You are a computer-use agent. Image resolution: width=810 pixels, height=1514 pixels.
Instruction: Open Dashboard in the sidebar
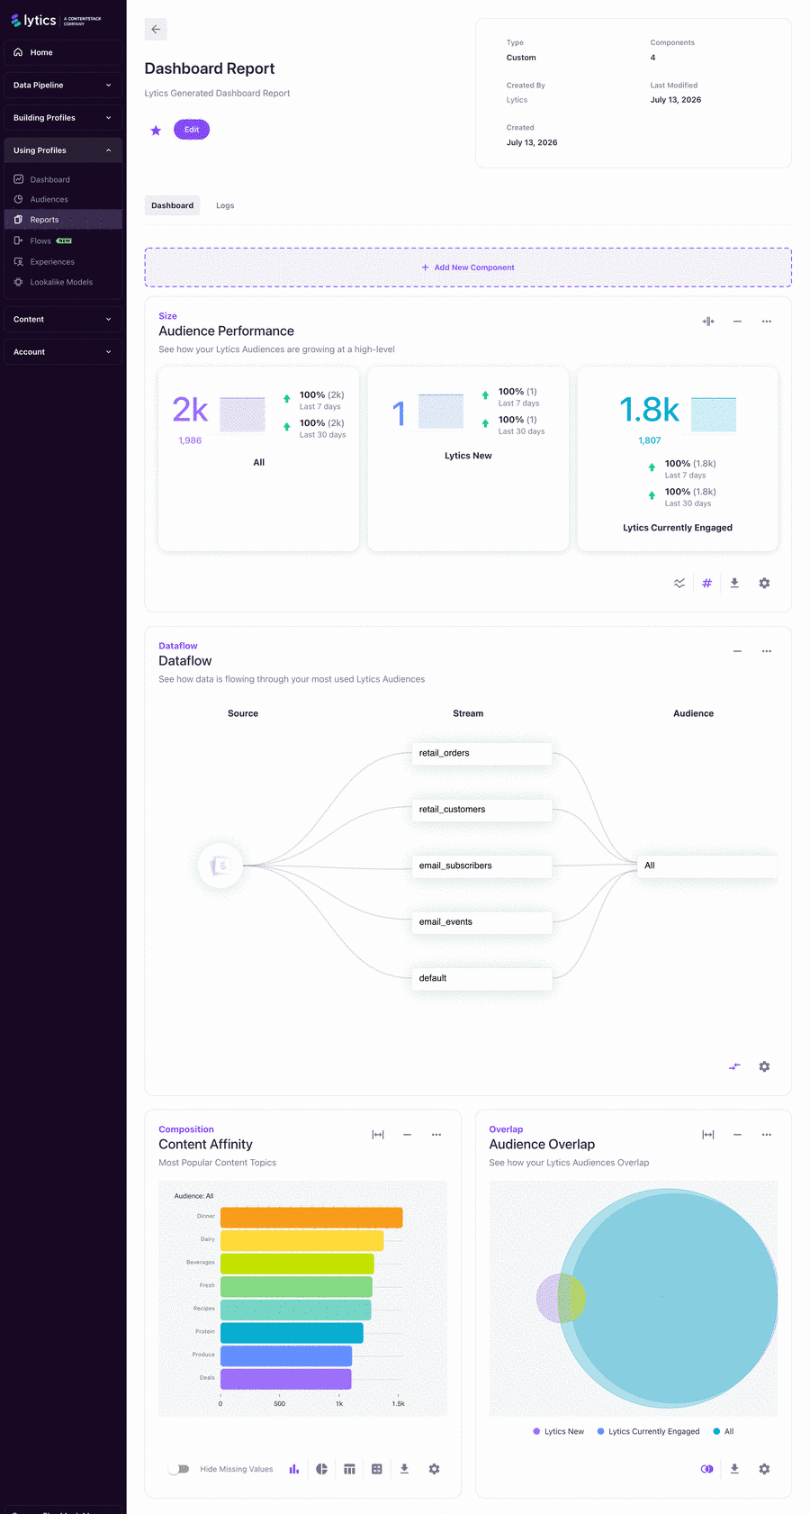point(63,179)
